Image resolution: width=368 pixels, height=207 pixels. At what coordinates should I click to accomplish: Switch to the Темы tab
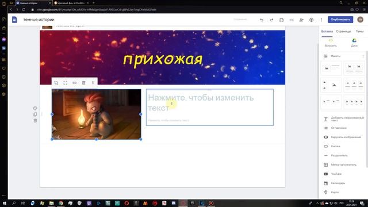tap(359, 31)
